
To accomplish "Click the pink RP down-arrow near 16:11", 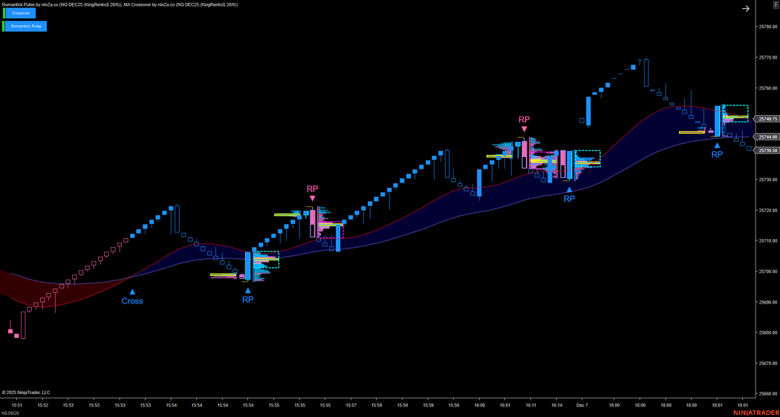I will 524,128.
